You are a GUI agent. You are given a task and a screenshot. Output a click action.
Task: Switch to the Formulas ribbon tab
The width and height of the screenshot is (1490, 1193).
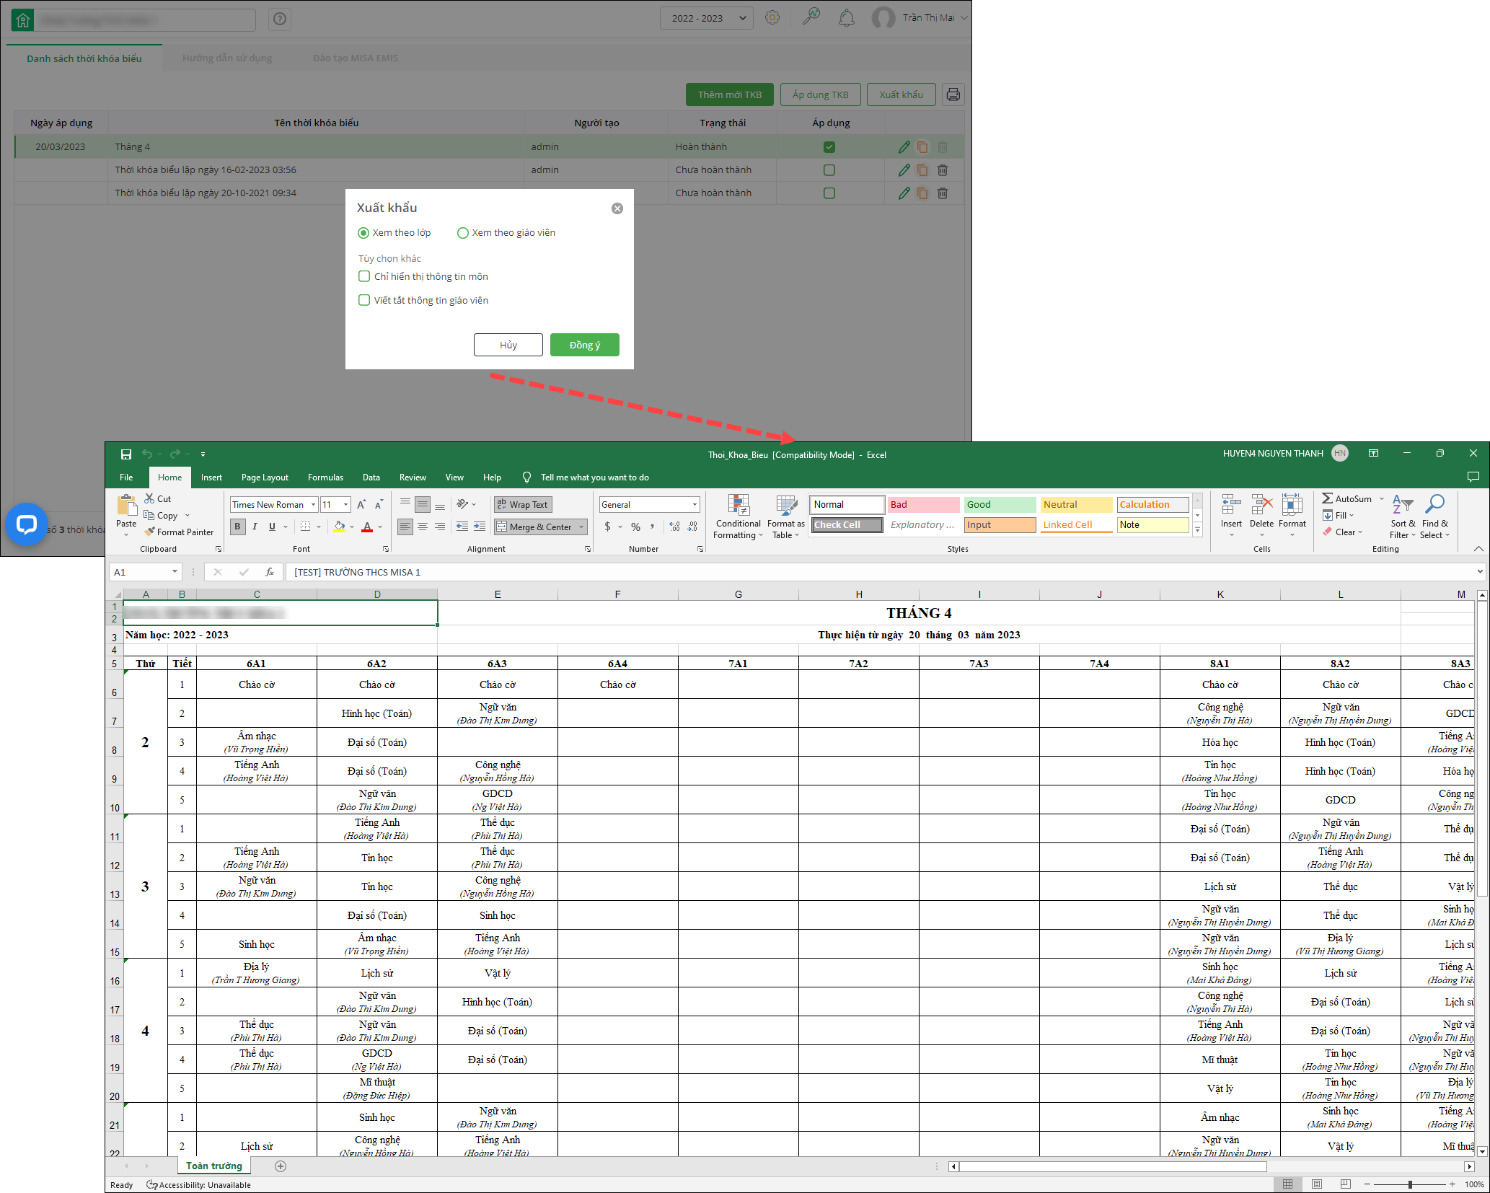[x=325, y=477]
